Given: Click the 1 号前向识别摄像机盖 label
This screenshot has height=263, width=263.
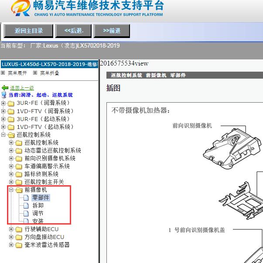Looking at the screenshot, I should click(197, 230).
